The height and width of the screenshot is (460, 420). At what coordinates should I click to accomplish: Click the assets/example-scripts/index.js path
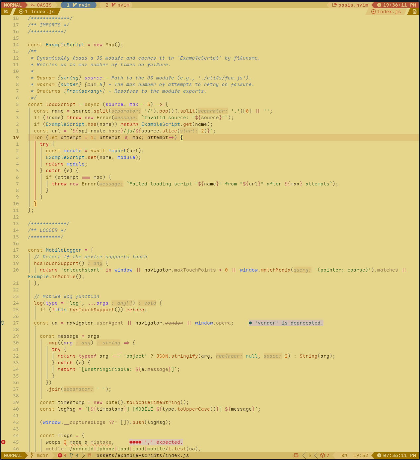click(x=143, y=455)
